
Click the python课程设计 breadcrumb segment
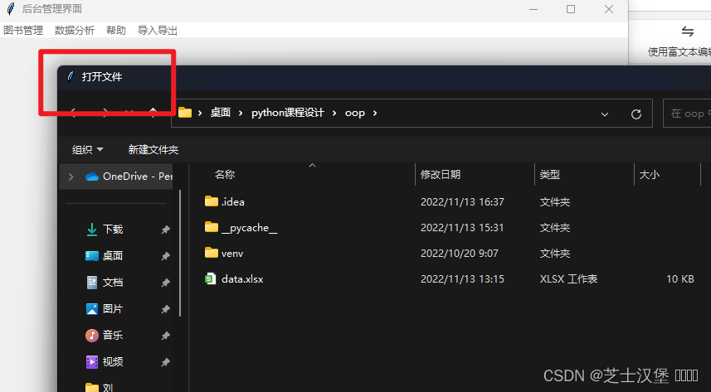pos(288,113)
